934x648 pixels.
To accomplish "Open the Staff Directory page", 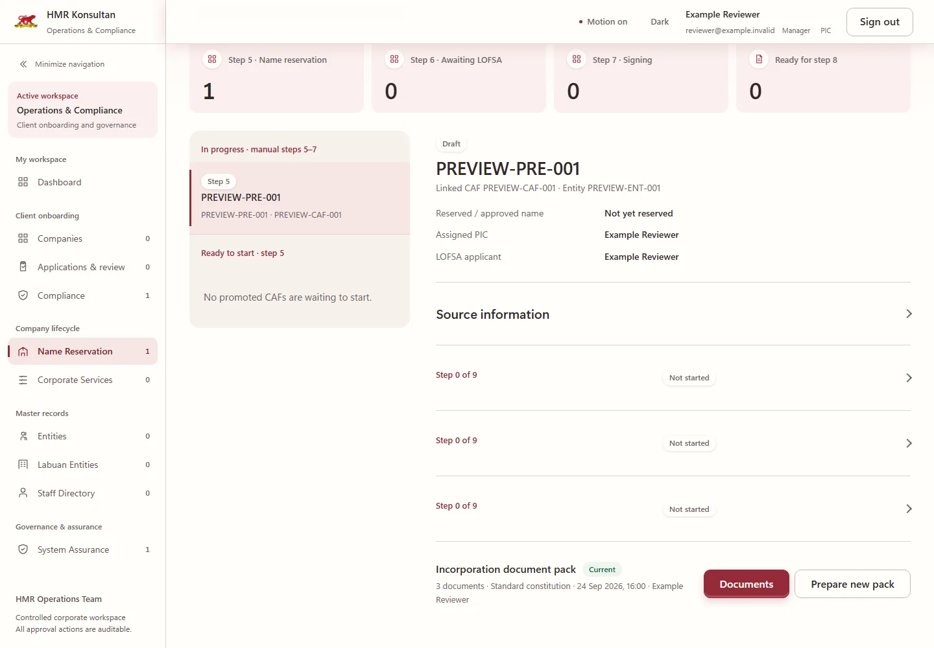I will pos(82,493).
